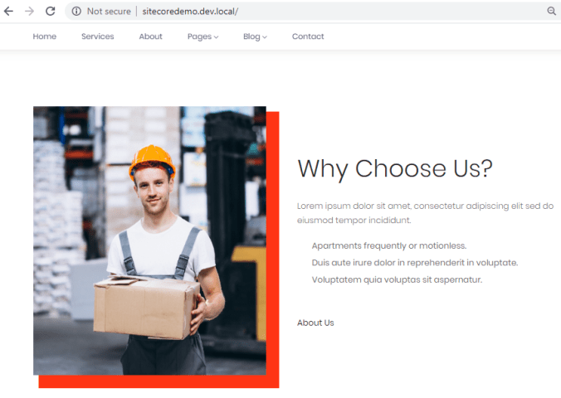This screenshot has height=398, width=561.
Task: Reload the page with refresh icon
Action: click(x=50, y=11)
